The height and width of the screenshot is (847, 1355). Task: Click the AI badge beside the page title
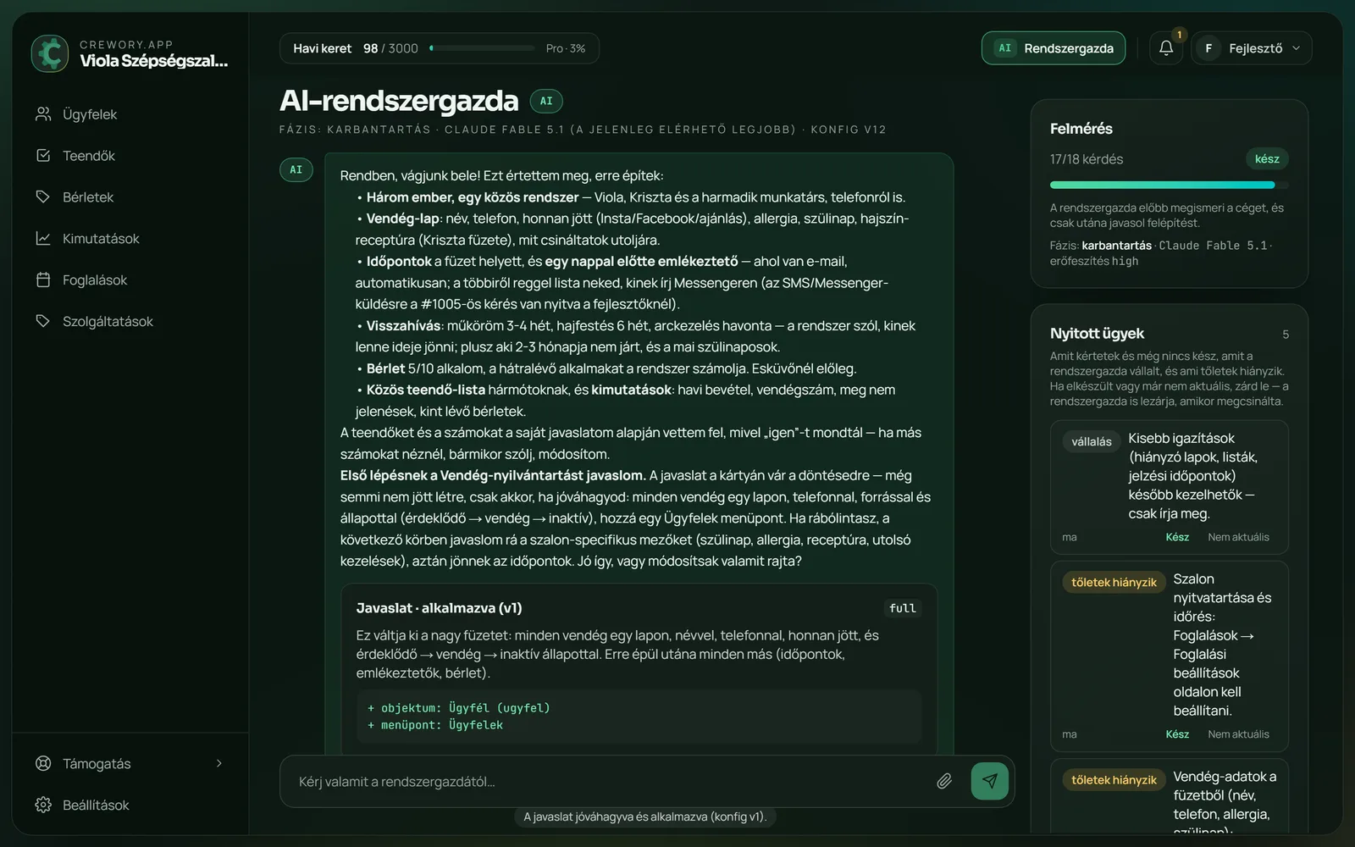[546, 101]
